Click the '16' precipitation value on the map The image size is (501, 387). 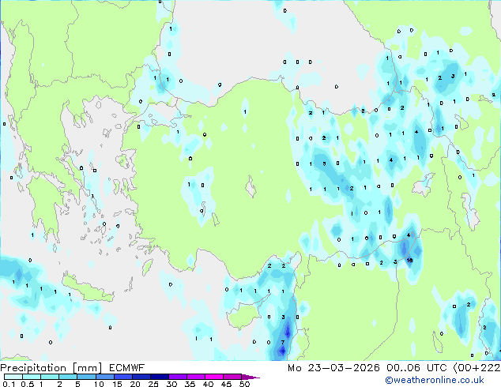409,260
